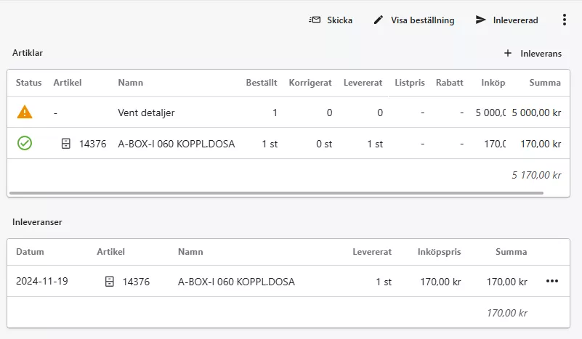The width and height of the screenshot is (582, 339).
Task: Select the Vent detaljer row name
Action: 146,113
